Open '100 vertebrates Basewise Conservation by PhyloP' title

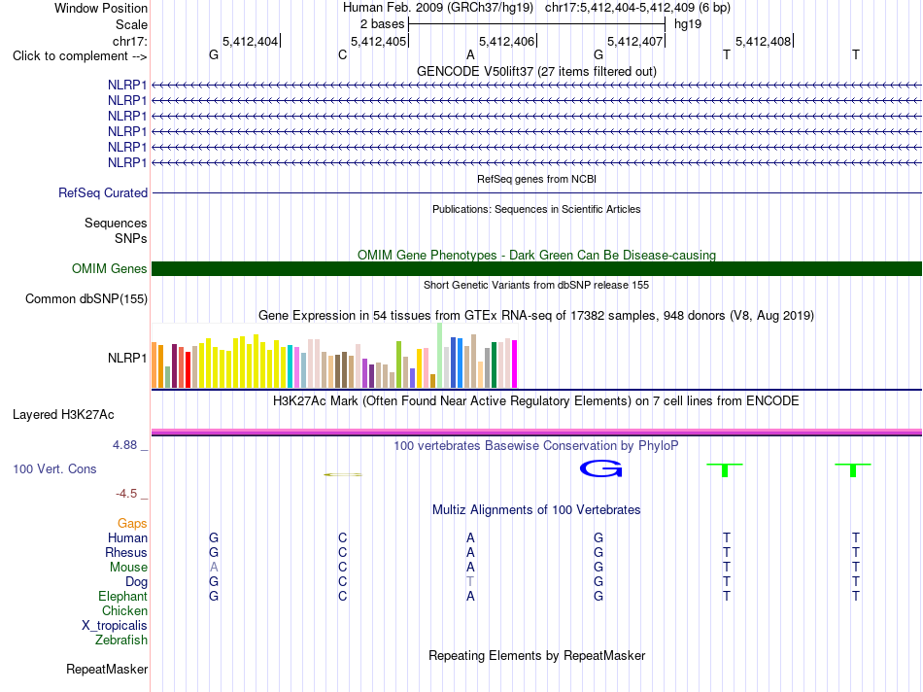536,446
